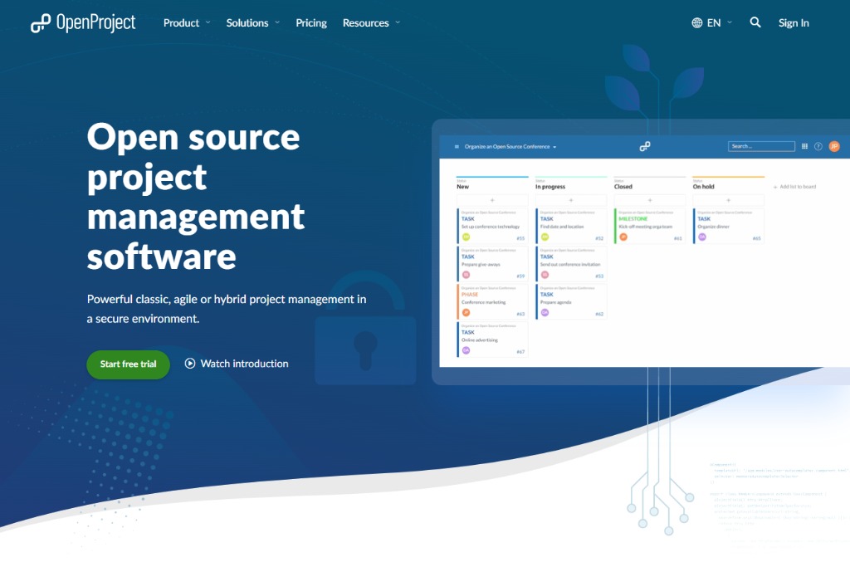This screenshot has width=850, height=567.
Task: Open the EN language dropdown
Action: coord(714,22)
